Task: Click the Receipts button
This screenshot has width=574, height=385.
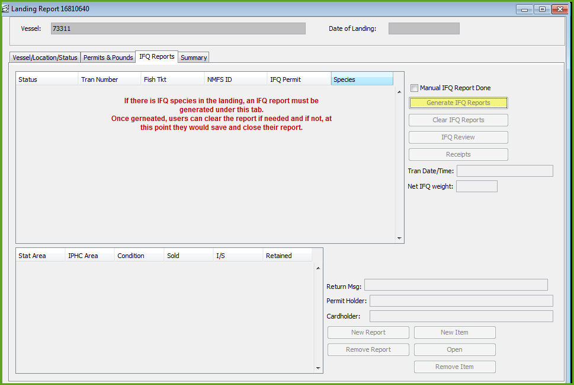Action: [458, 154]
